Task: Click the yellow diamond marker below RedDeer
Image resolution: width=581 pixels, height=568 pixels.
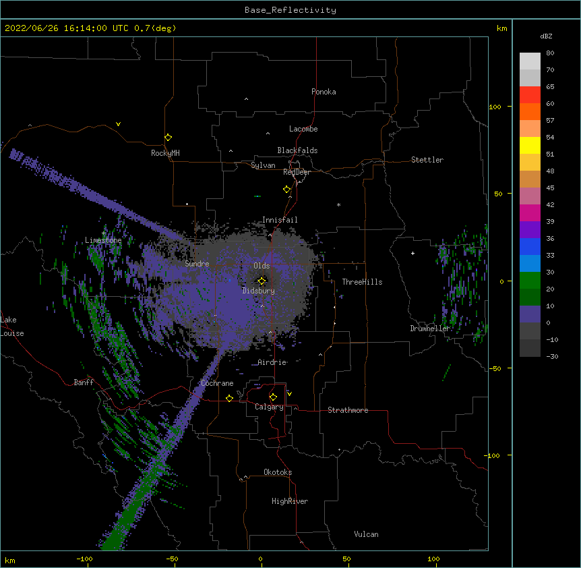Action: (x=286, y=189)
